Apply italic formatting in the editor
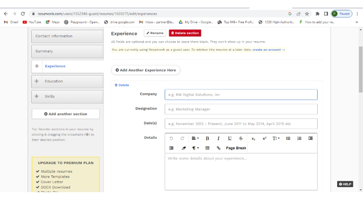363x203 pixels. [218, 138]
